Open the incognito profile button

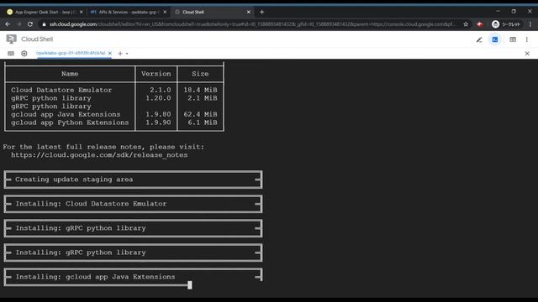[506, 24]
